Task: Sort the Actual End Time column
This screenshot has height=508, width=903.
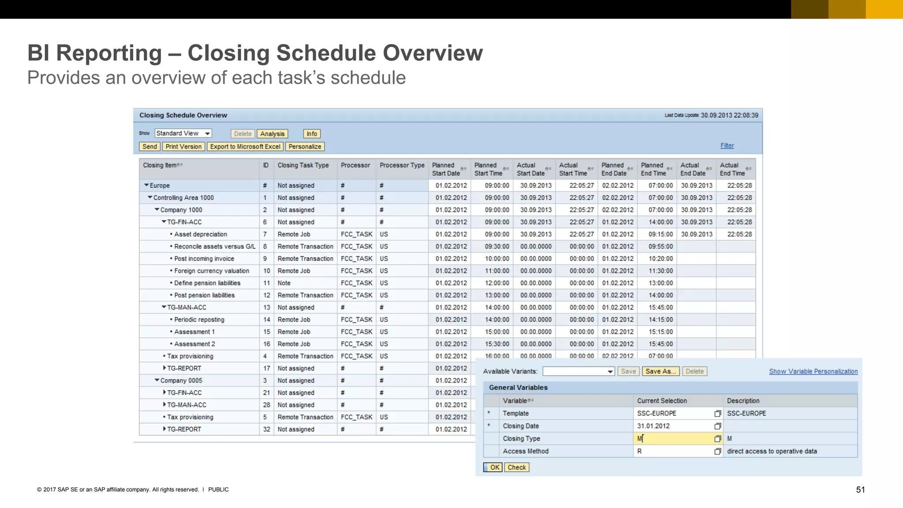Action: [749, 169]
